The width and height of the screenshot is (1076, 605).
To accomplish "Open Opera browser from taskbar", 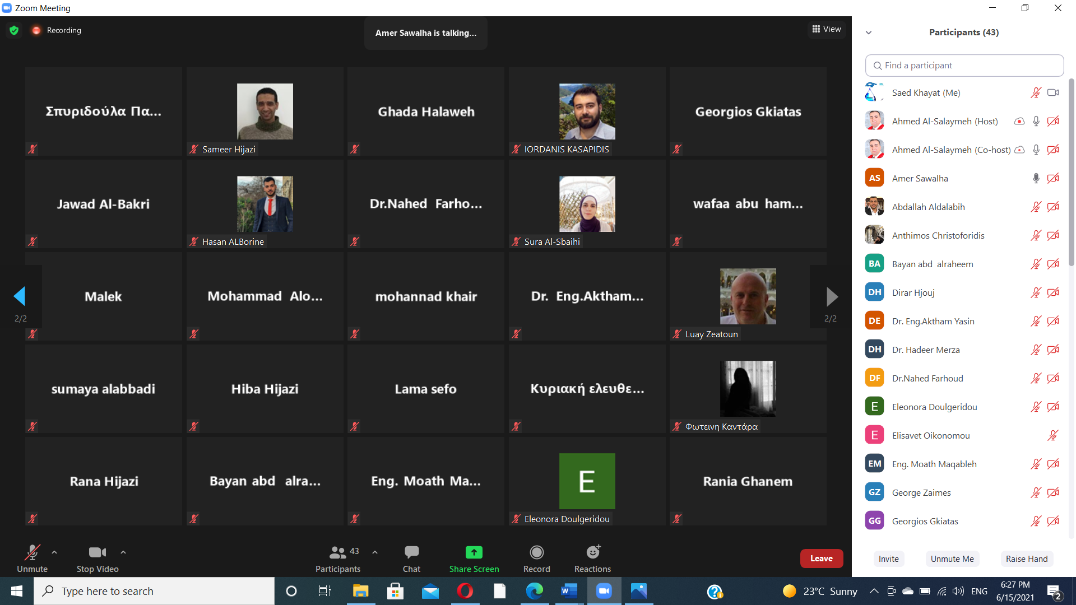I will [x=465, y=591].
